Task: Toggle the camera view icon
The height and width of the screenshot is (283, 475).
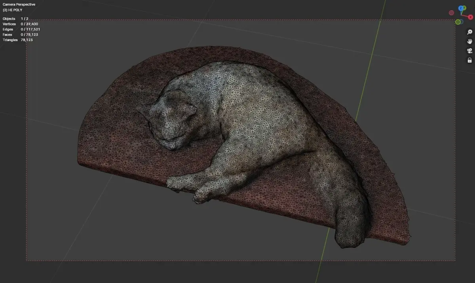Action: tap(469, 51)
